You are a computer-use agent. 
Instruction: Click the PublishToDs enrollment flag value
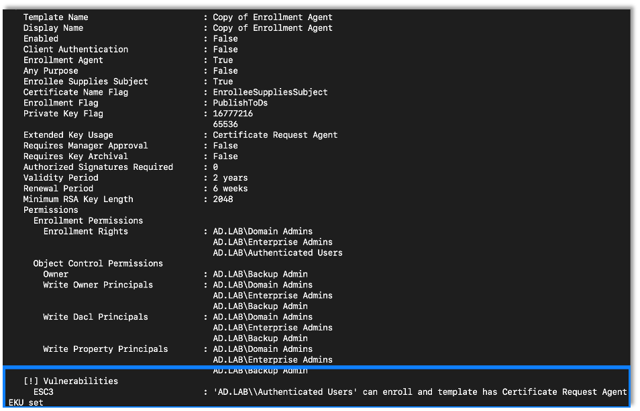click(x=240, y=103)
